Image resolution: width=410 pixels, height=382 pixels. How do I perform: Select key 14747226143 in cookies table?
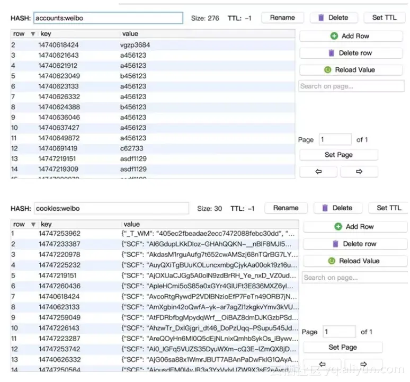click(59, 328)
